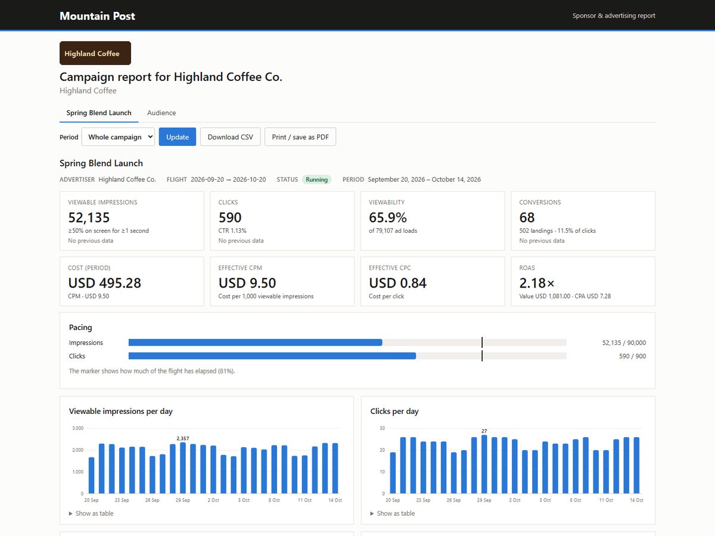Click the period September 20, 2026 – October 14, 2026

[424, 179]
